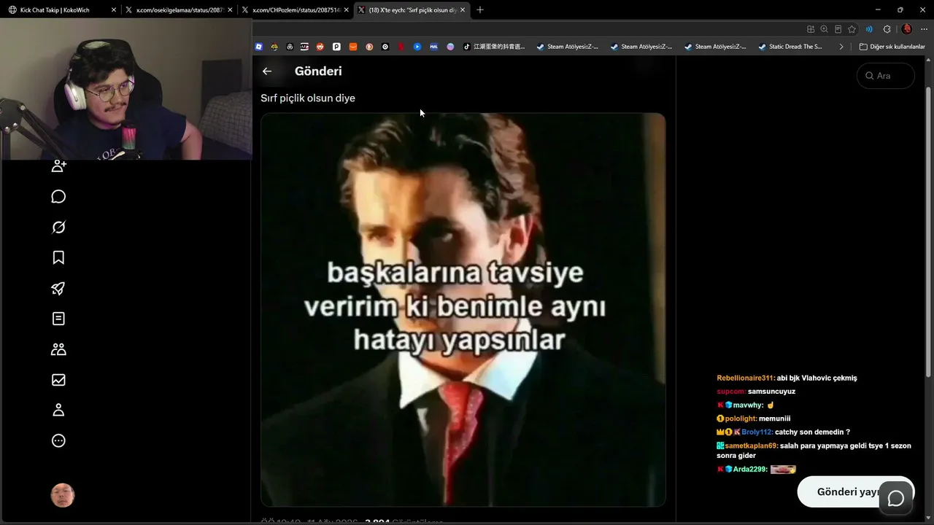Open the browser extensions puzzle icon

coord(887,29)
